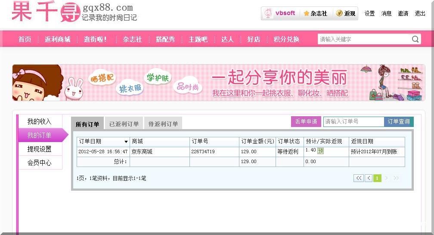Switch to the 已返利订单 tab
Image resolution: width=434 pixels, height=235 pixels.
124,124
